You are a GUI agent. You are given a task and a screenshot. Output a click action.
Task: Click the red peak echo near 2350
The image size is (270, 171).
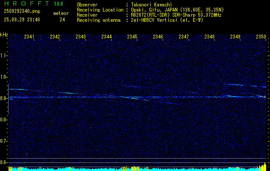click(264, 97)
